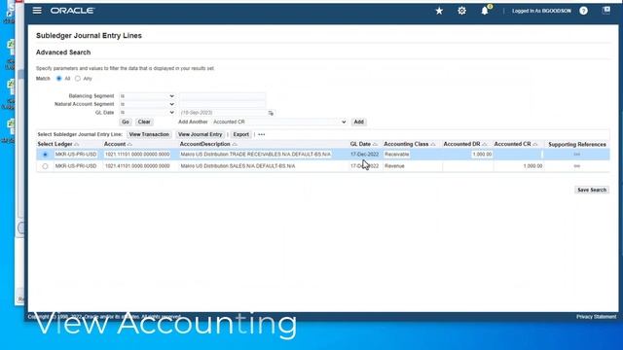The height and width of the screenshot is (350, 623).
Task: Click in Natural Account Segment value field
Action: 222,104
